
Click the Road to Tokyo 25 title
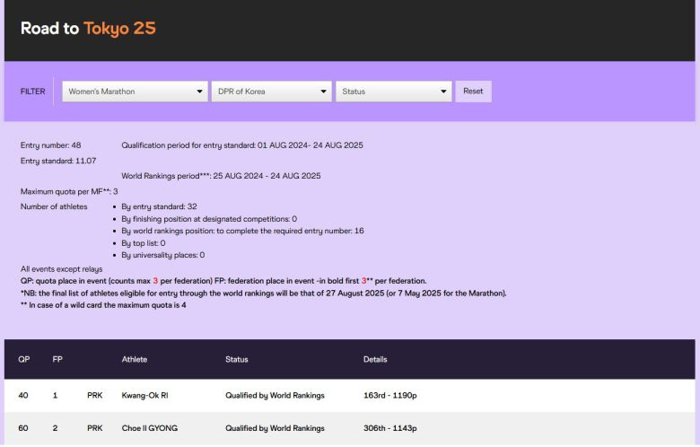point(88,29)
